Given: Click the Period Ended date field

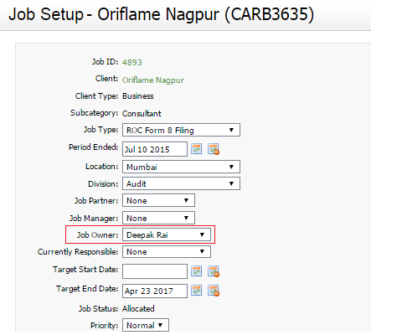Looking at the screenshot, I should click(x=155, y=149).
